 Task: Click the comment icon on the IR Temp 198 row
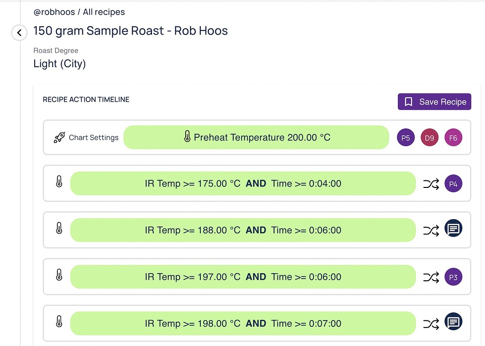point(453,321)
